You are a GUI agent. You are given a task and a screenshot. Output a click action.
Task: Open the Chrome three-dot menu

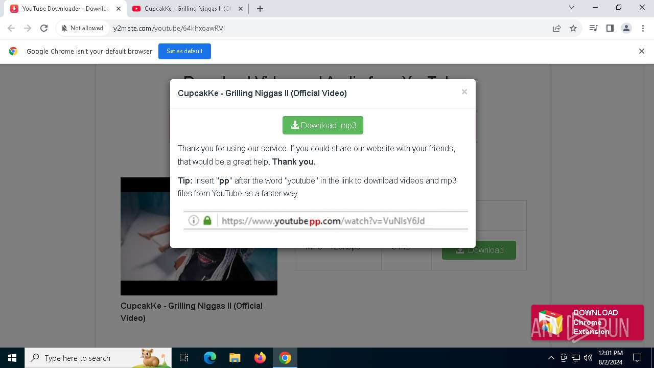tap(642, 28)
